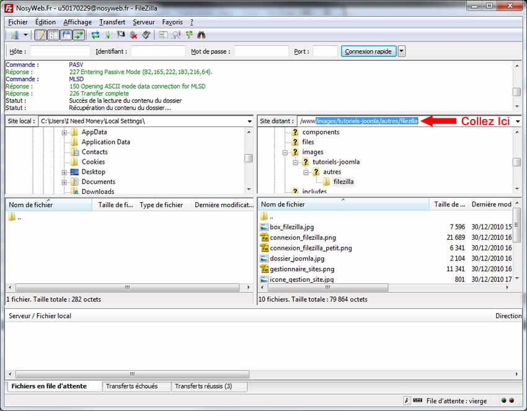Click the green activity LED indicator
527x411 pixels.
[503, 400]
